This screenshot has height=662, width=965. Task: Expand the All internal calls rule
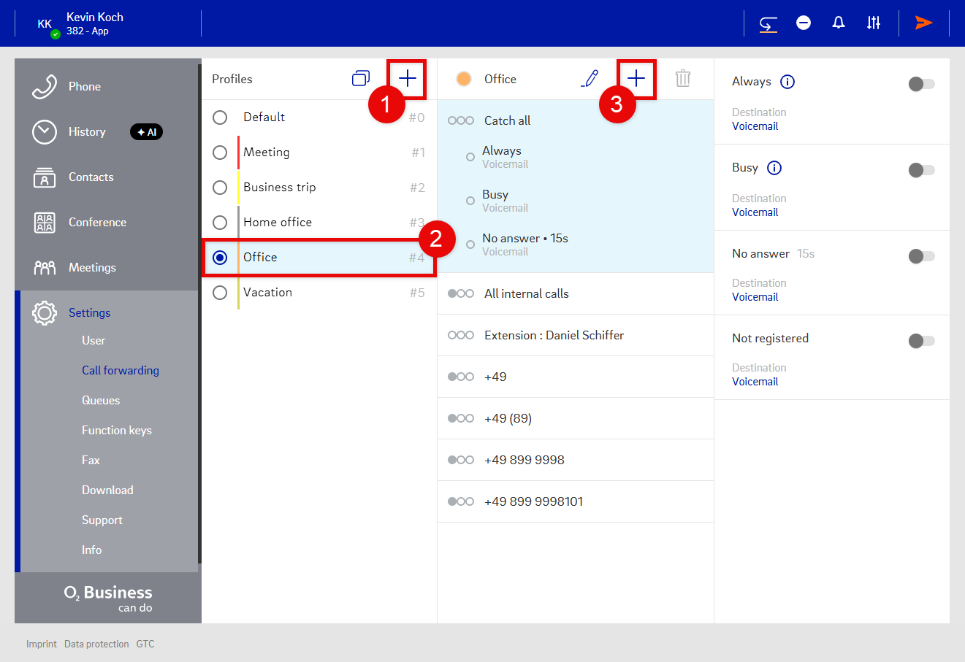(526, 293)
